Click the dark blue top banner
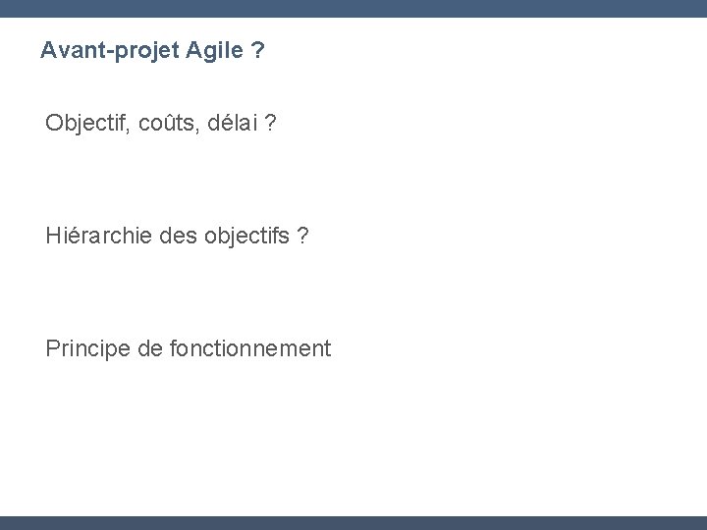The image size is (707, 530). (353, 9)
